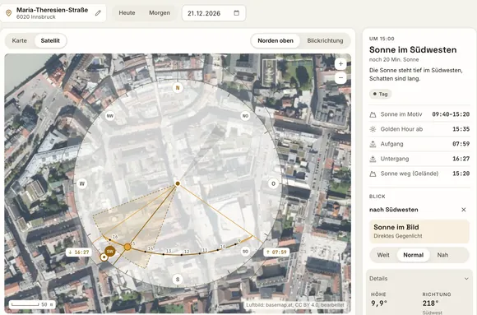Select the O compass marker on the dial

[273, 183]
